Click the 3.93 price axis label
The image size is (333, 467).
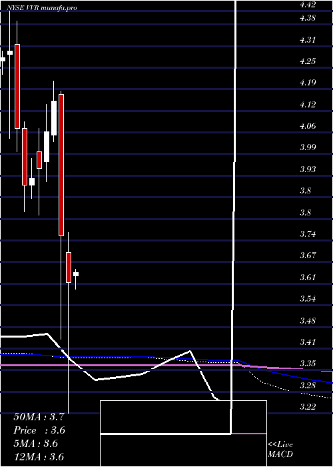pyautogui.click(x=308, y=169)
